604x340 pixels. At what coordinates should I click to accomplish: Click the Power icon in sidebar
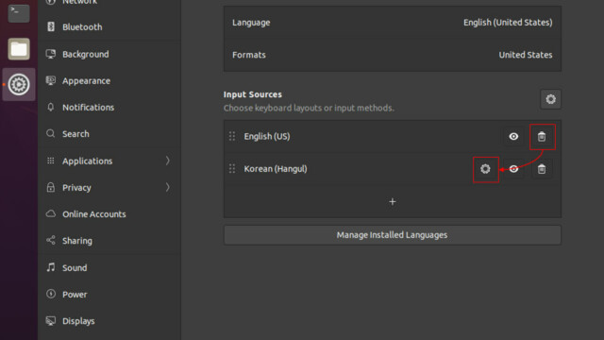[50, 294]
